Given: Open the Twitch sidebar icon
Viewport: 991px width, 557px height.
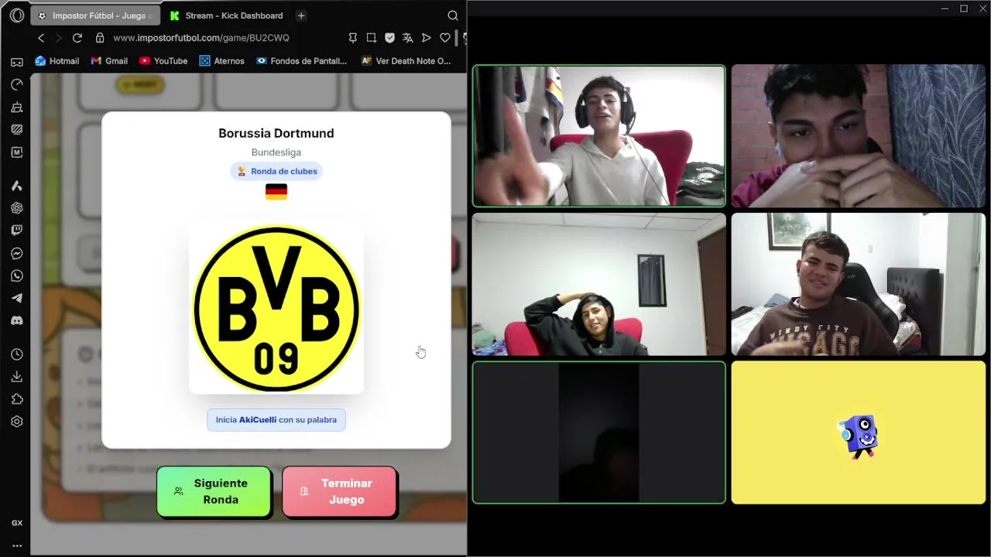Looking at the screenshot, I should click(17, 231).
